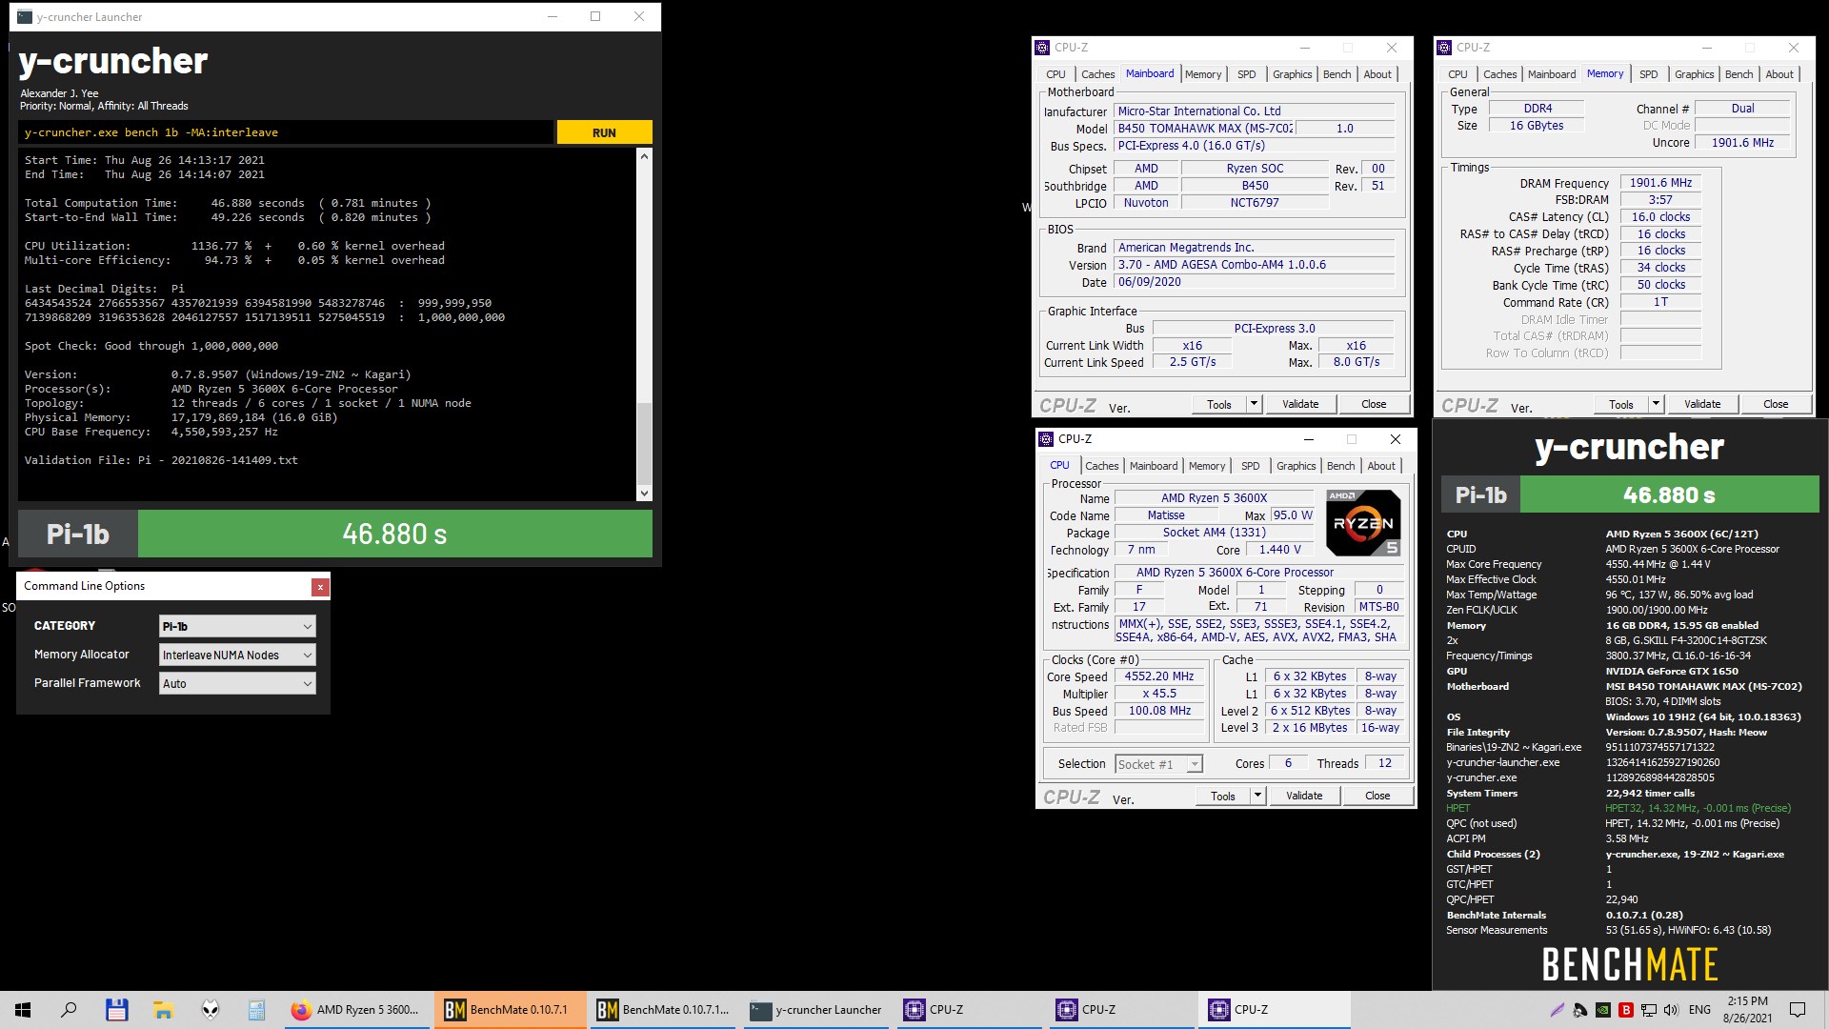This screenshot has height=1029, width=1829.
Task: Click the BenchMate Pi-1b score 46.880 s
Action: pyautogui.click(x=1669, y=494)
